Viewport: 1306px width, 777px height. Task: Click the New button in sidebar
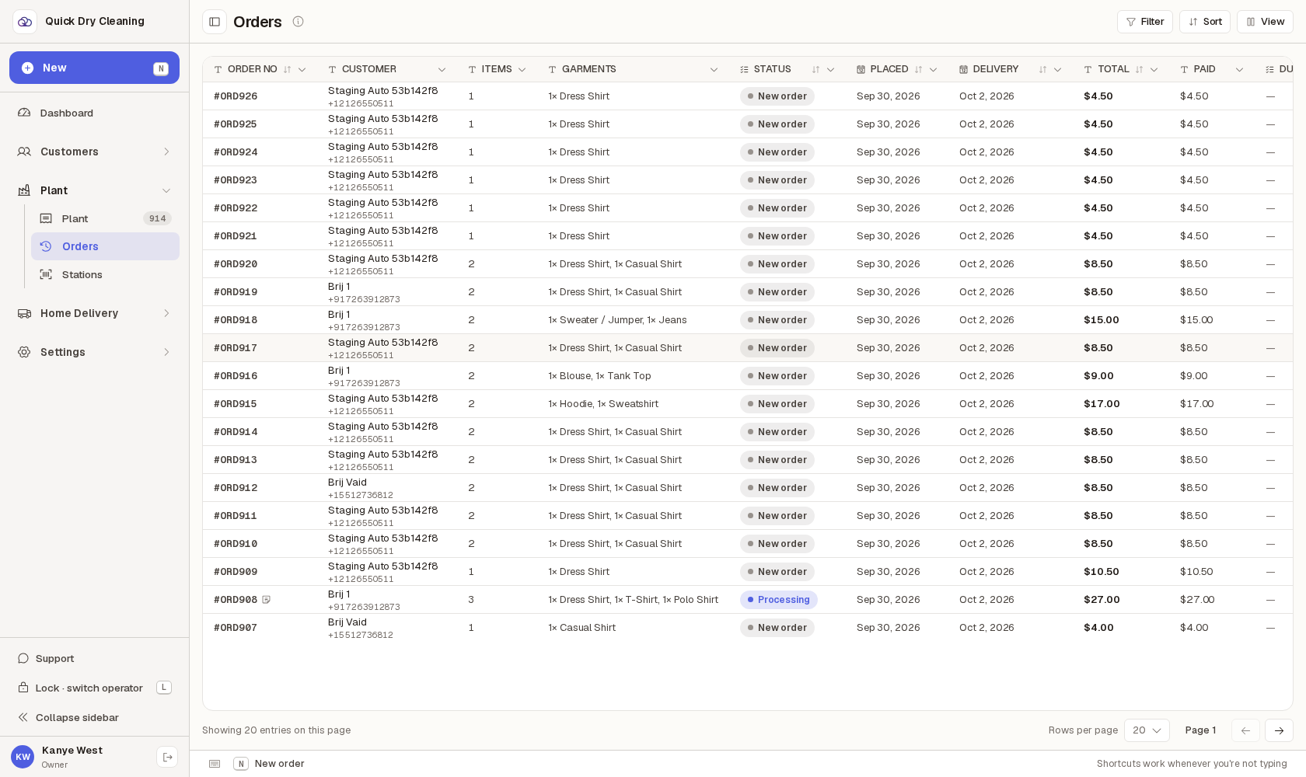pyautogui.click(x=94, y=68)
